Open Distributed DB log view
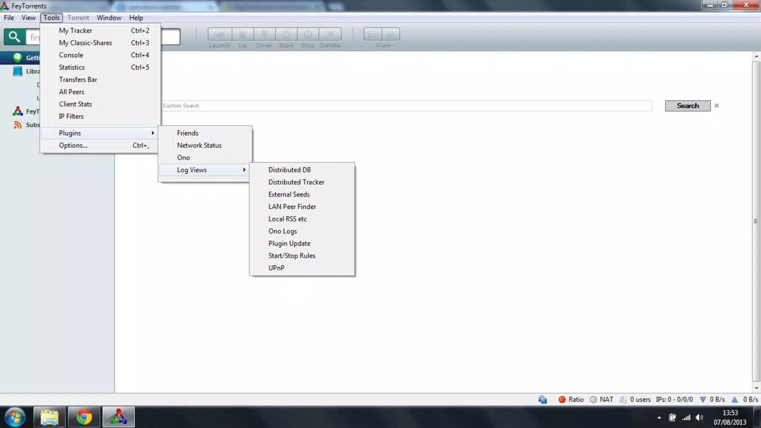This screenshot has height=428, width=761. pyautogui.click(x=302, y=170)
